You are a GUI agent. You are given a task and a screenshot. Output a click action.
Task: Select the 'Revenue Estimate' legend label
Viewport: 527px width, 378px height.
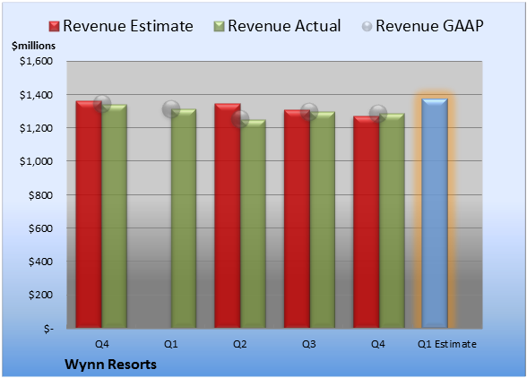coord(128,26)
